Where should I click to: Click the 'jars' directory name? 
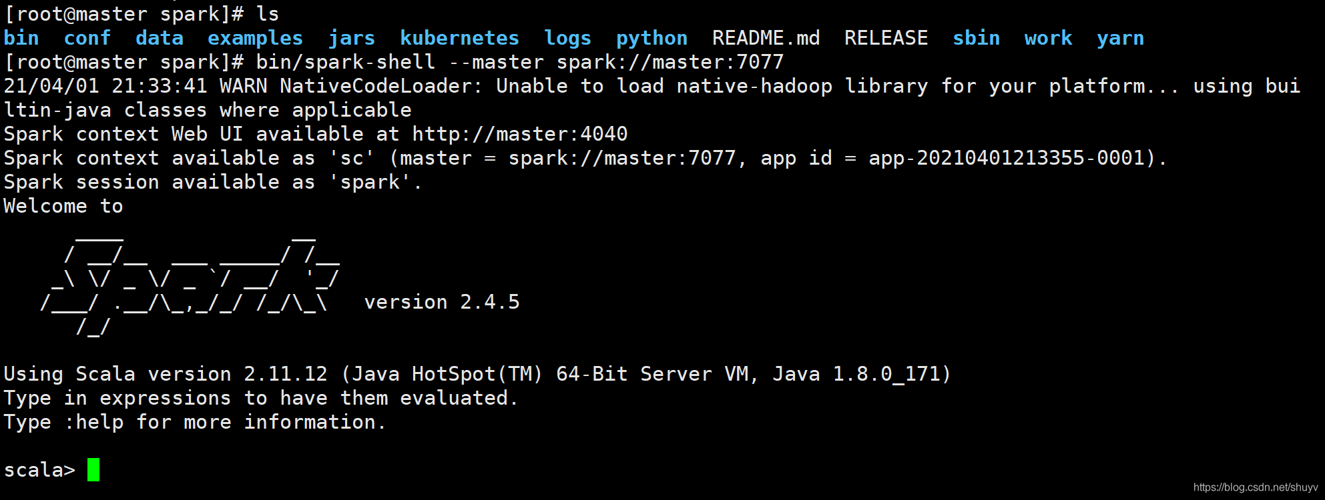(352, 39)
